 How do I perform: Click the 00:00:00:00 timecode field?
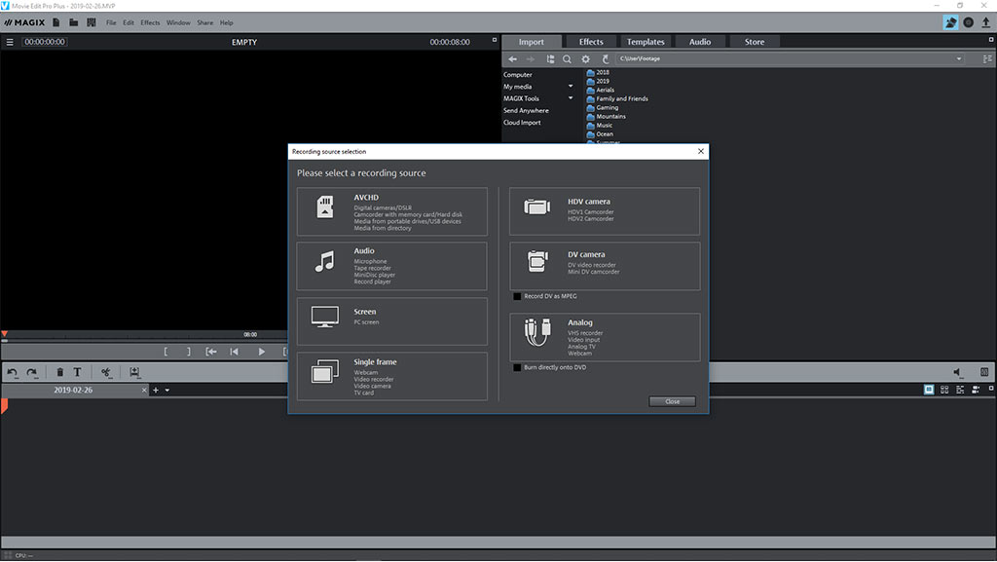[45, 42]
